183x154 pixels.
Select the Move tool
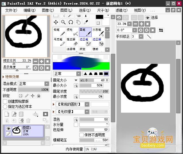[x=56, y=22]
